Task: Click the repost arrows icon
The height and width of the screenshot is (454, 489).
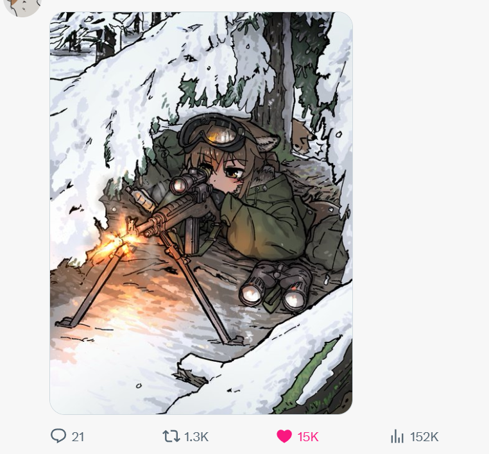Action: pyautogui.click(x=171, y=437)
